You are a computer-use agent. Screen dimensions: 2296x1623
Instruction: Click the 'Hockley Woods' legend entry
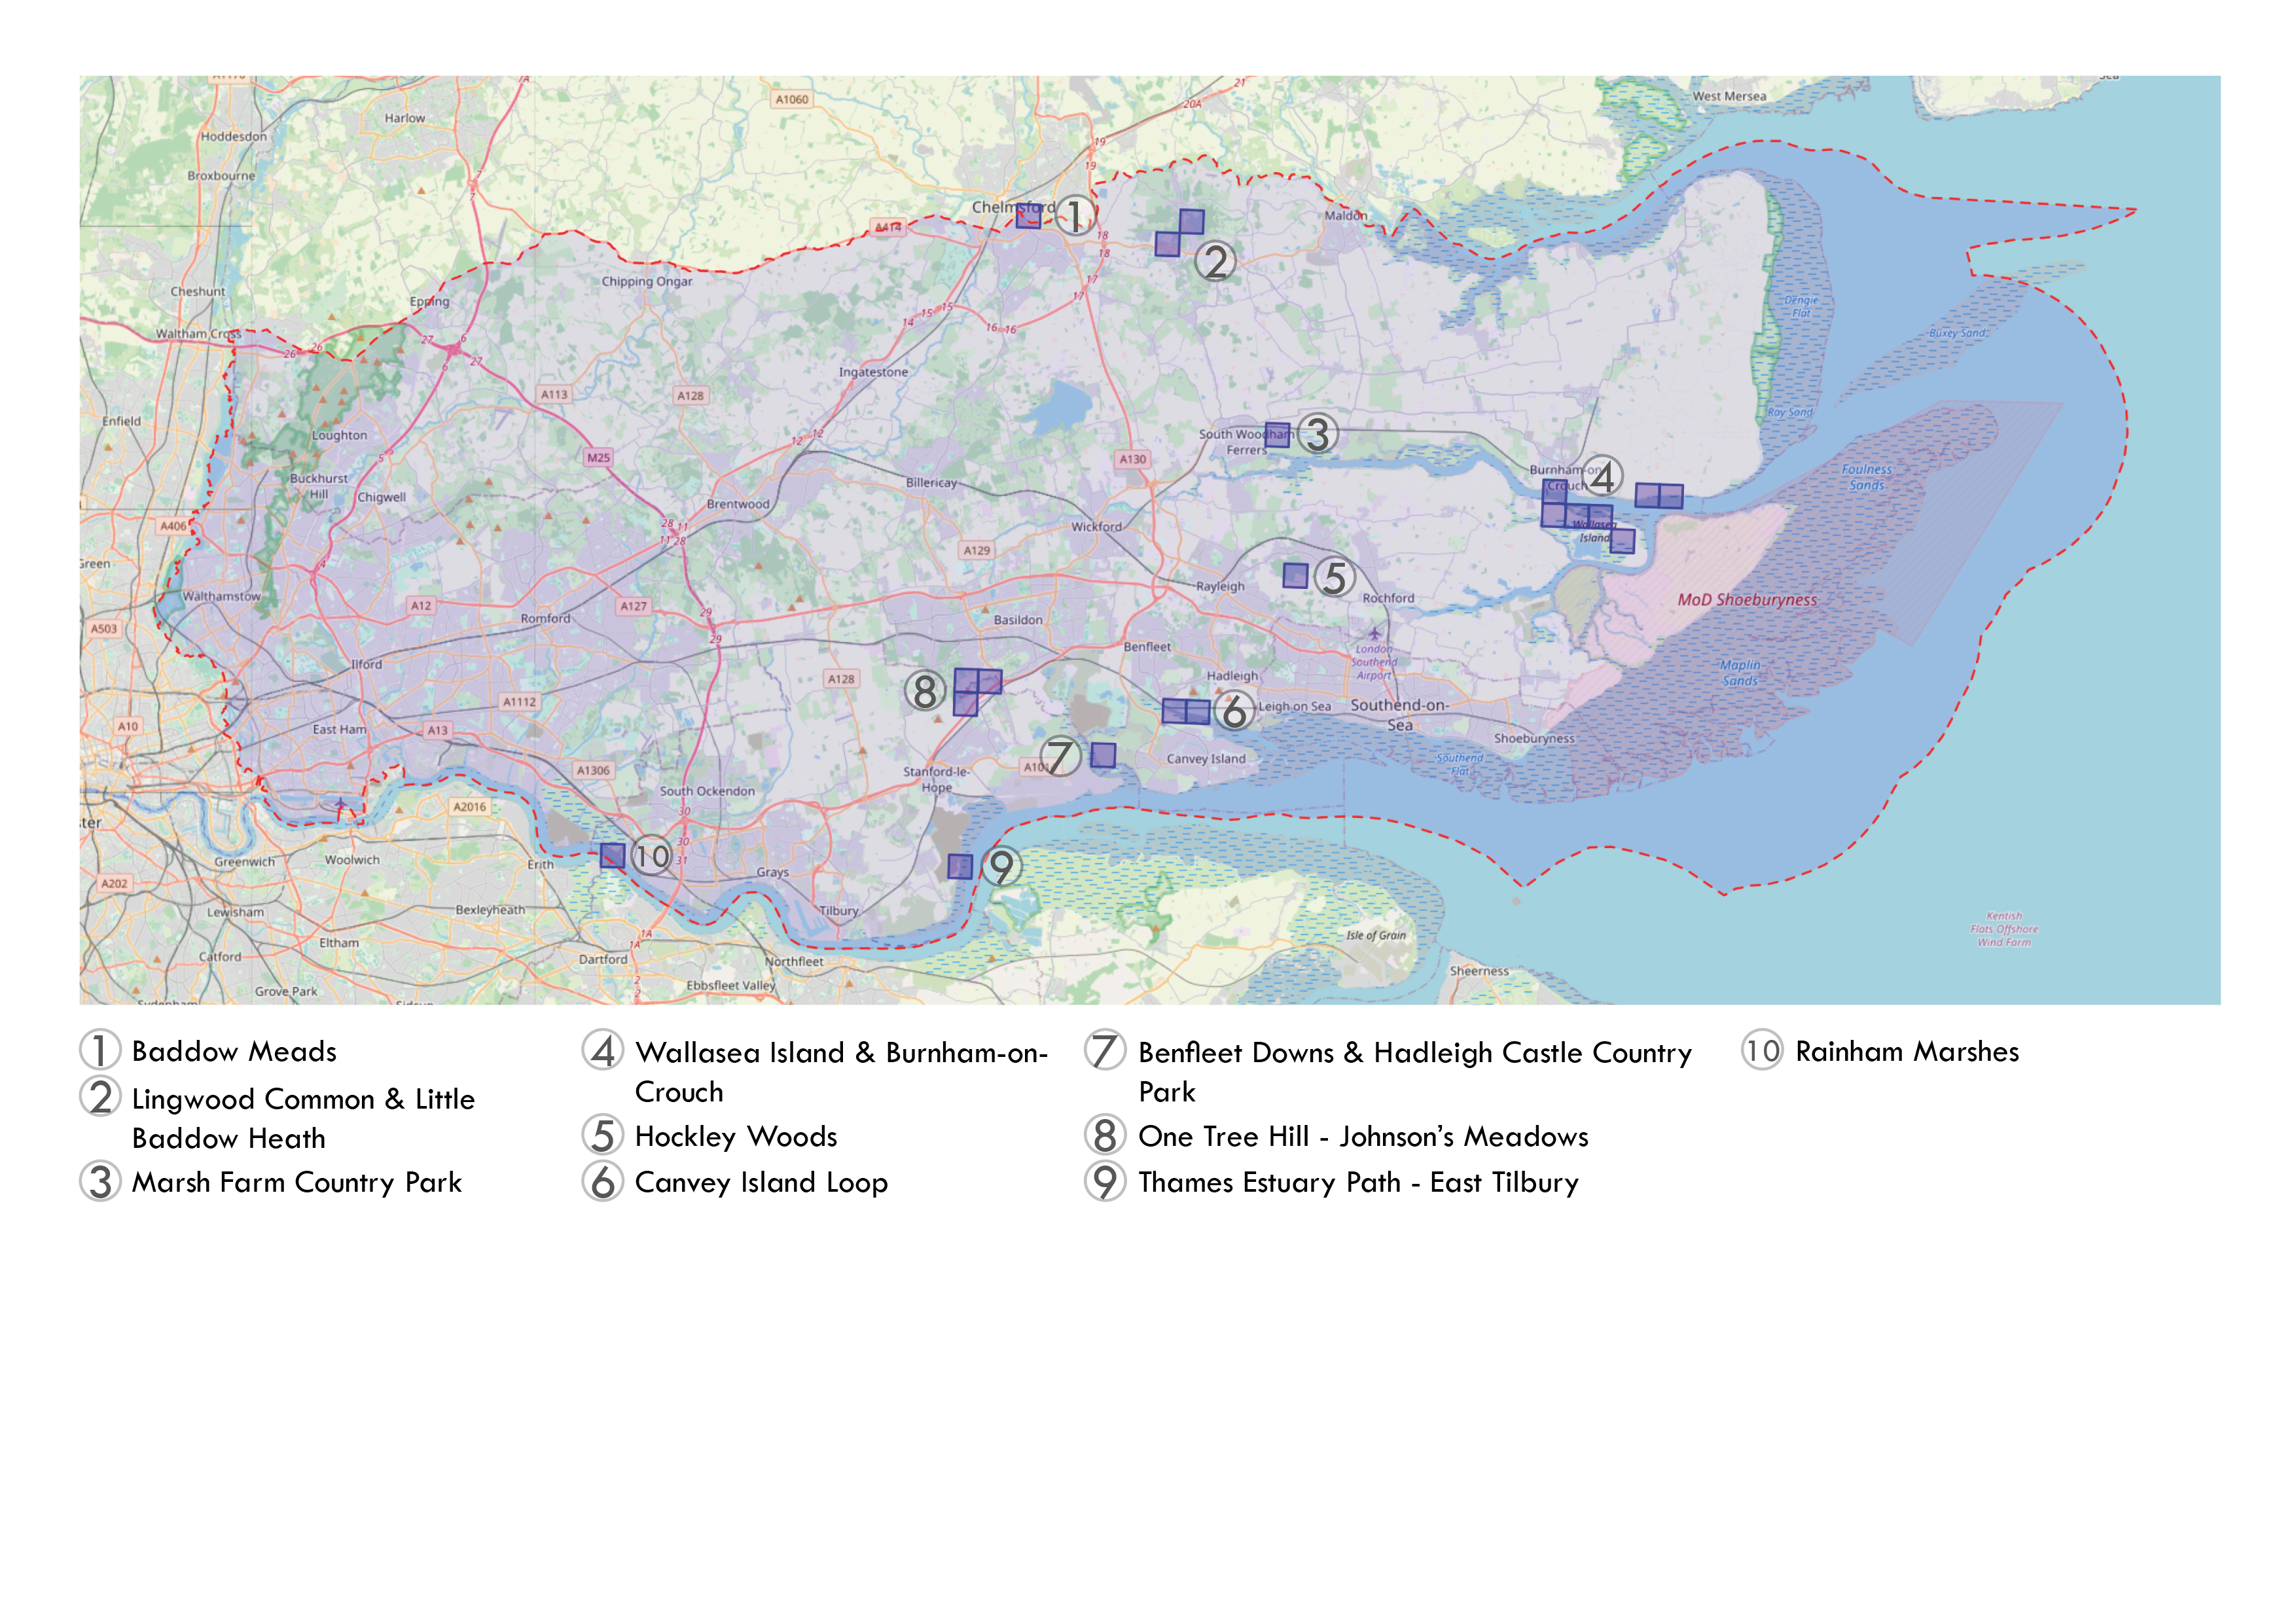(x=736, y=1136)
